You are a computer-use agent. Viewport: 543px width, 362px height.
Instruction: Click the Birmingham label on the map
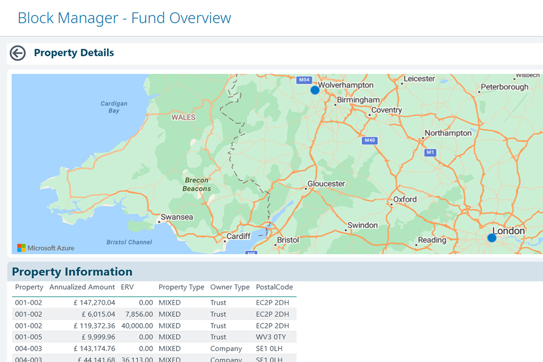coord(358,100)
